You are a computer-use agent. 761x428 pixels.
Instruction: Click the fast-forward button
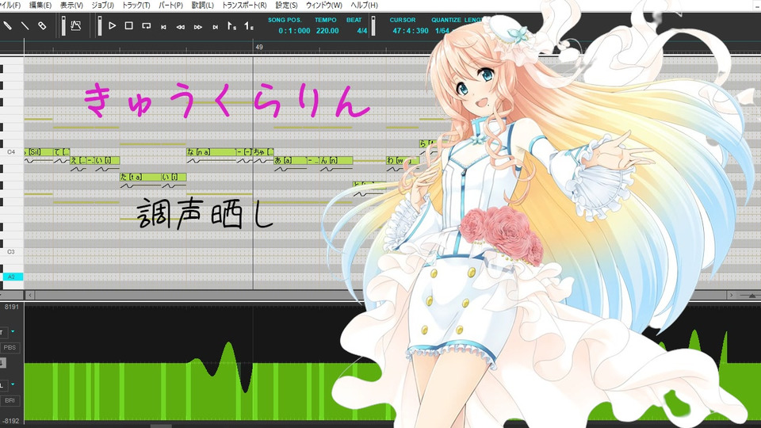198,27
